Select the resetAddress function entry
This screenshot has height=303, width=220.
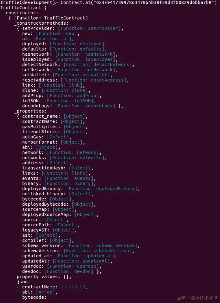coord(76,80)
